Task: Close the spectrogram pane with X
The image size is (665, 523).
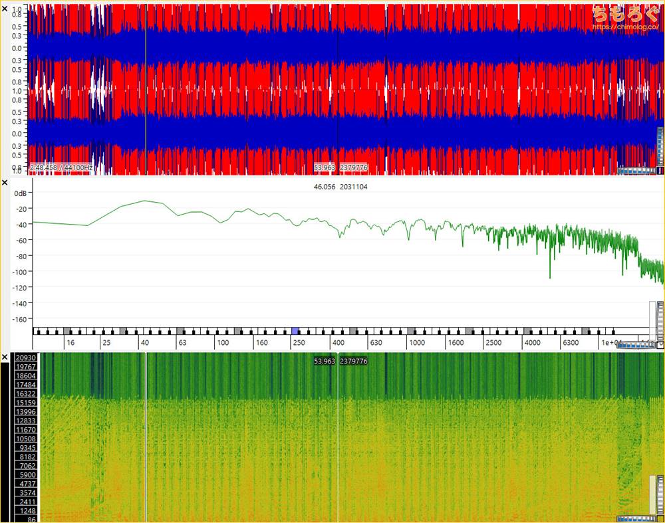Action: 5,358
